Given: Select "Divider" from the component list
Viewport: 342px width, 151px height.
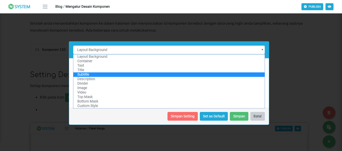Looking at the screenshot, I should tap(83, 83).
